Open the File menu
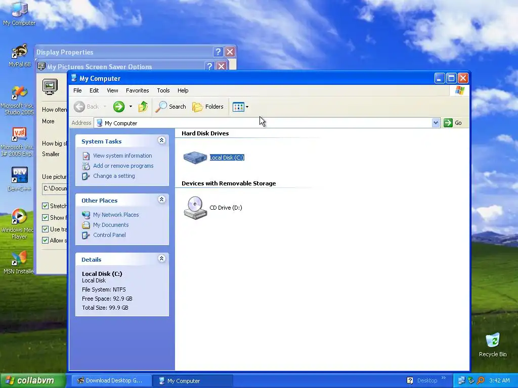Screen dimensions: 518x388 point(77,90)
